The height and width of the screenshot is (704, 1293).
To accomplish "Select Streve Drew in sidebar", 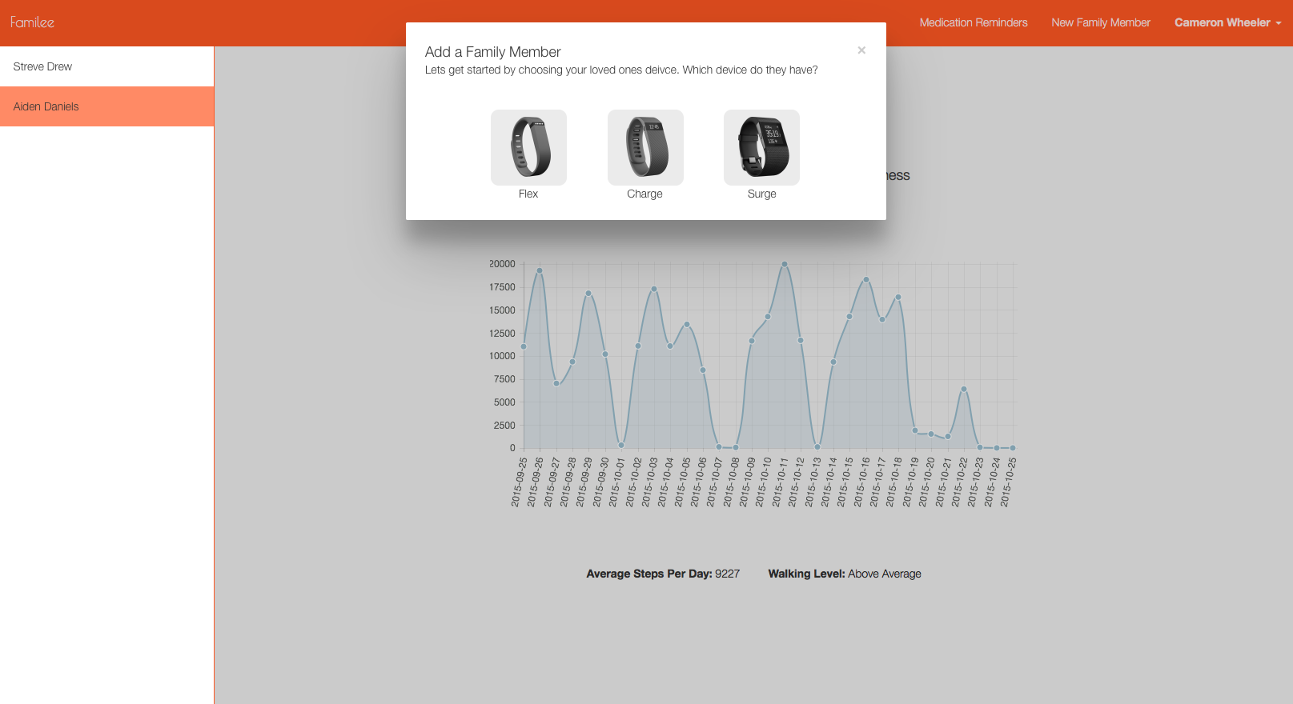I will pos(106,66).
